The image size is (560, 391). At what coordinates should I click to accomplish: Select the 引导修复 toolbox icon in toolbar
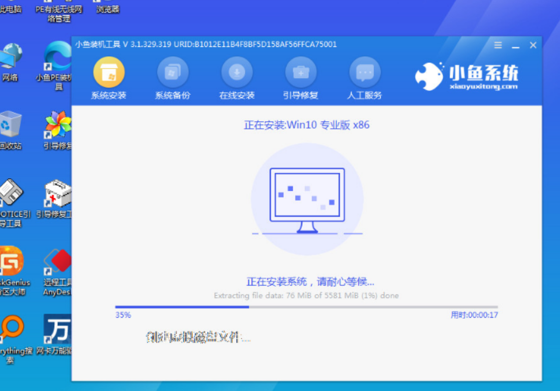coord(301,72)
